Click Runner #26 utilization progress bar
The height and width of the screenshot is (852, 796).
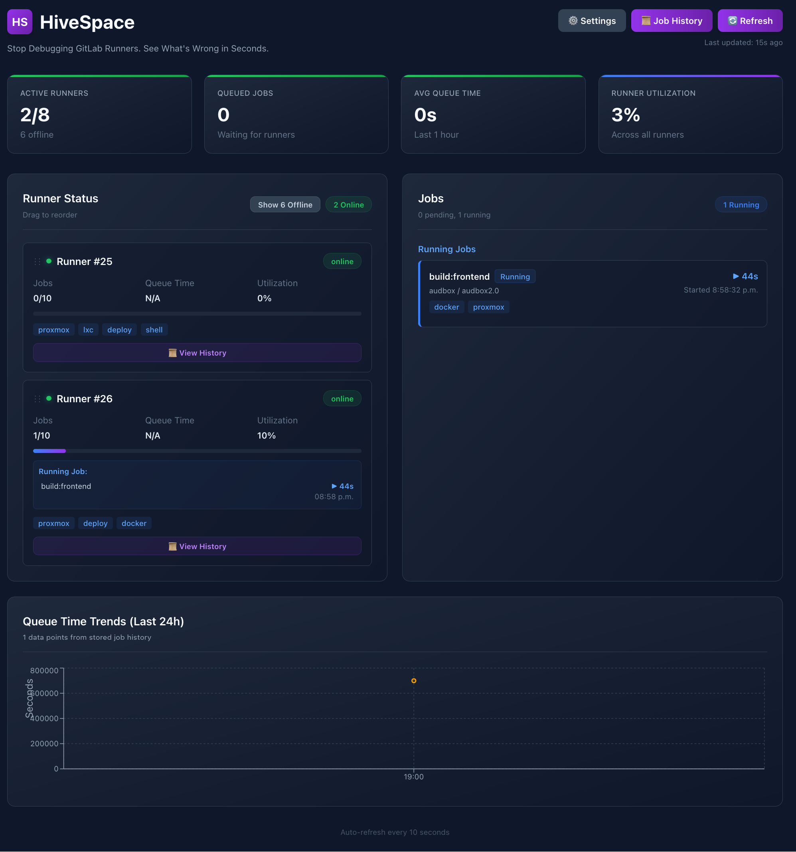(x=197, y=451)
